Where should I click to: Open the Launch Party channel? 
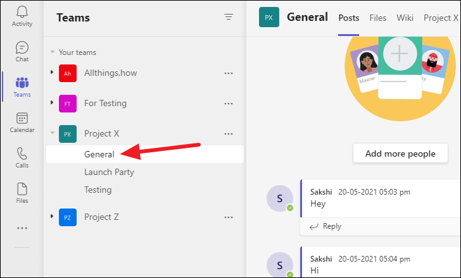tap(109, 172)
